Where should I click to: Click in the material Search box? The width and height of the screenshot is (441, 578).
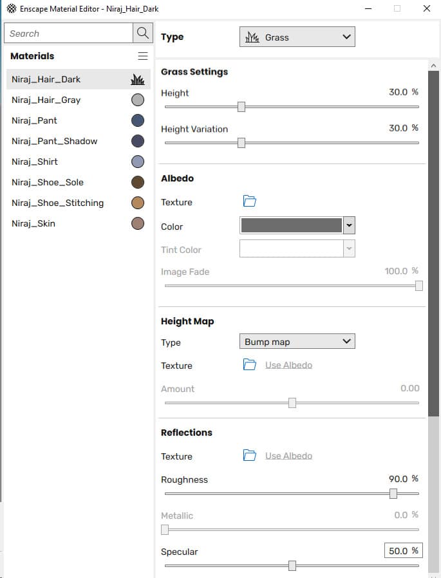[68, 33]
